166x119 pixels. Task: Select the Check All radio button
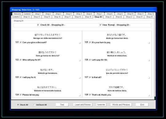(18, 105)
